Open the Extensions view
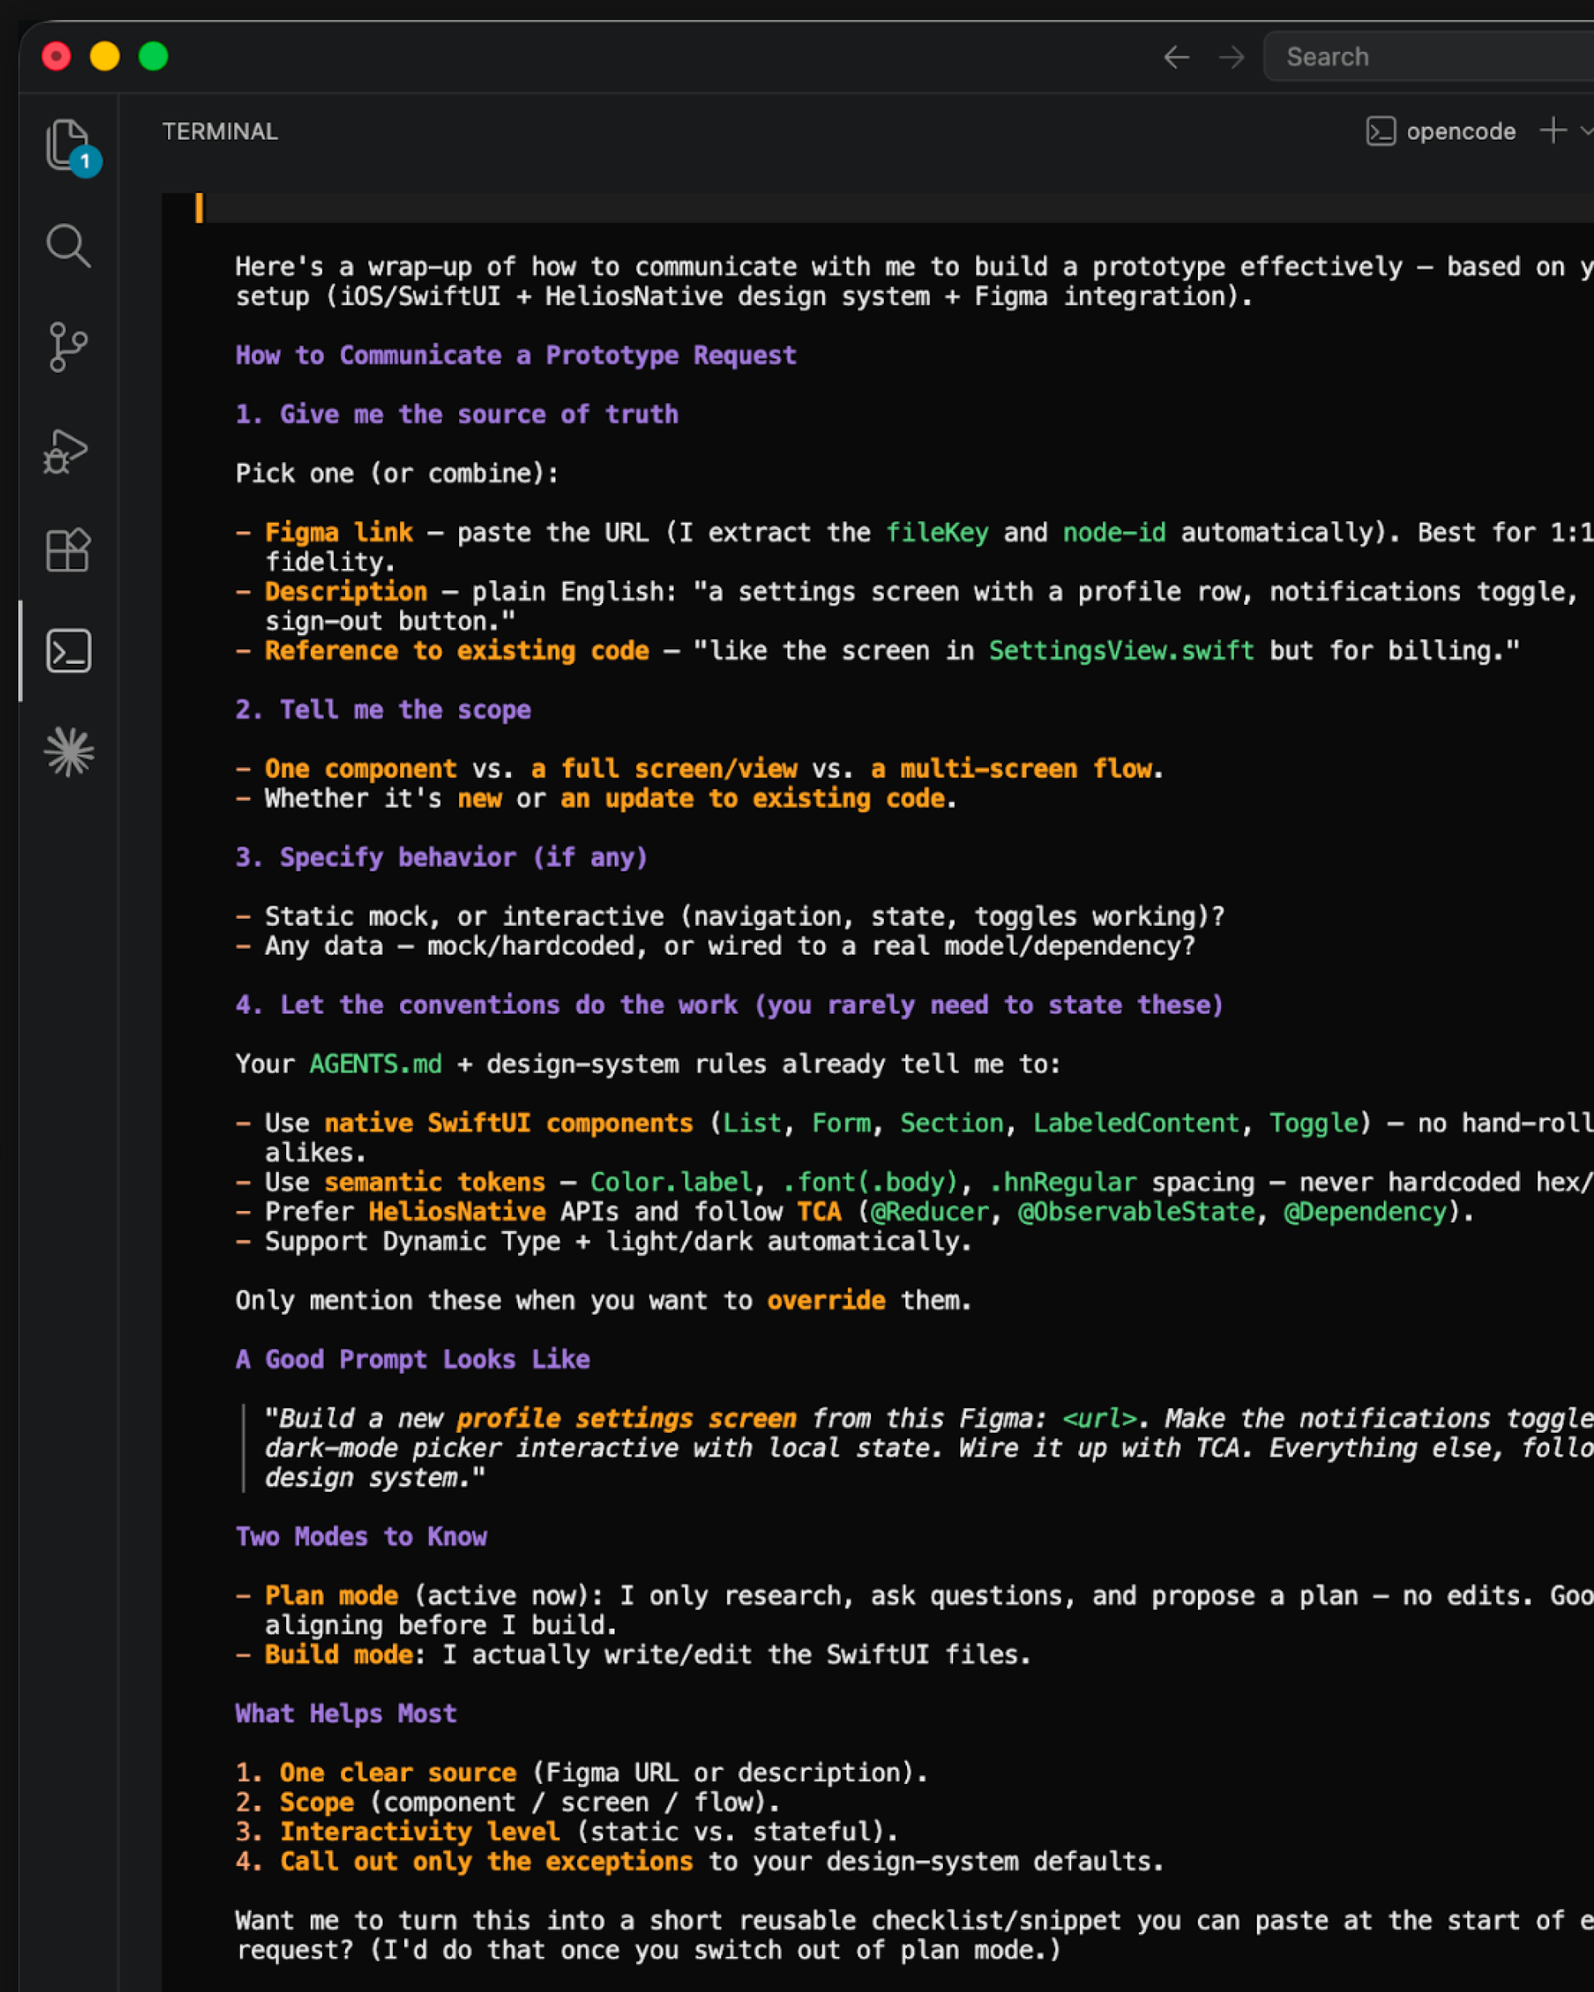The width and height of the screenshot is (1594, 1992). point(69,551)
